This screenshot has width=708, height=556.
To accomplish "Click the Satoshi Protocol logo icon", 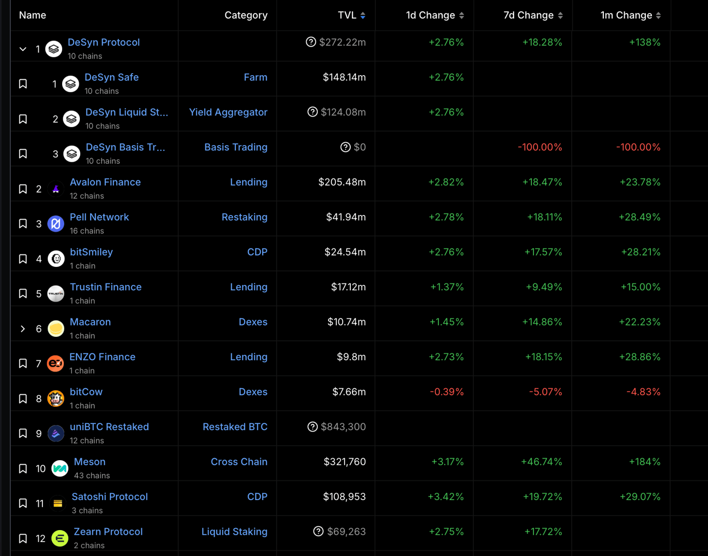I will (x=58, y=504).
